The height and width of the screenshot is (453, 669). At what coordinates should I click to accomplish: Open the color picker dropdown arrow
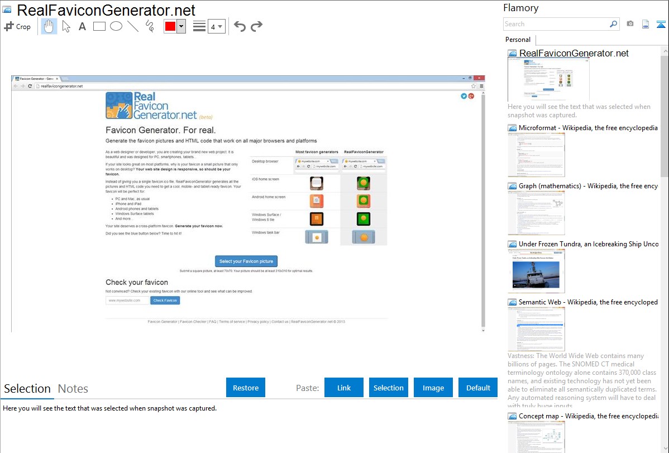point(181,26)
